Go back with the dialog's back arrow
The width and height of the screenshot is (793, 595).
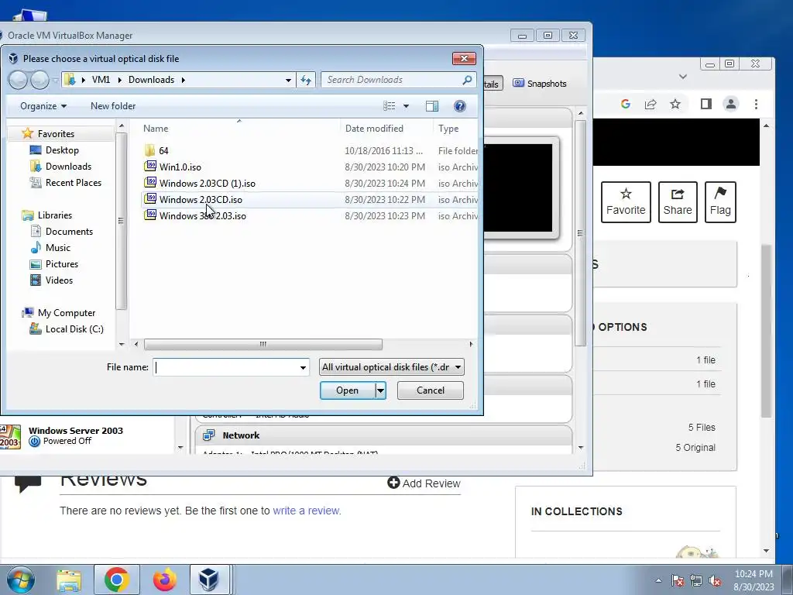pyautogui.click(x=19, y=80)
